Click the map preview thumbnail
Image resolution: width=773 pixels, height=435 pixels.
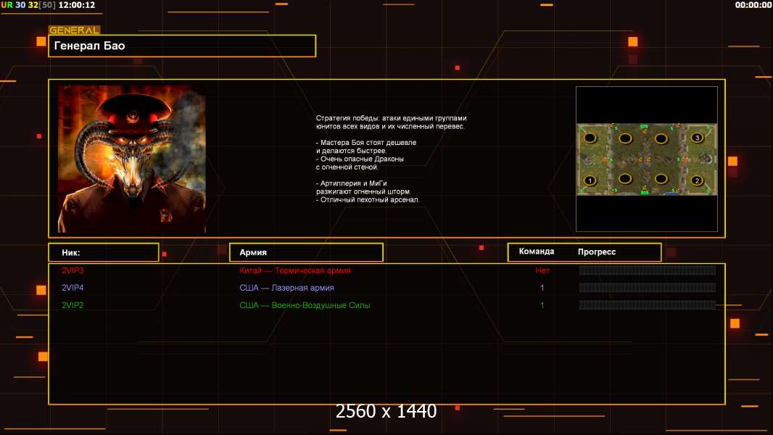[647, 159]
